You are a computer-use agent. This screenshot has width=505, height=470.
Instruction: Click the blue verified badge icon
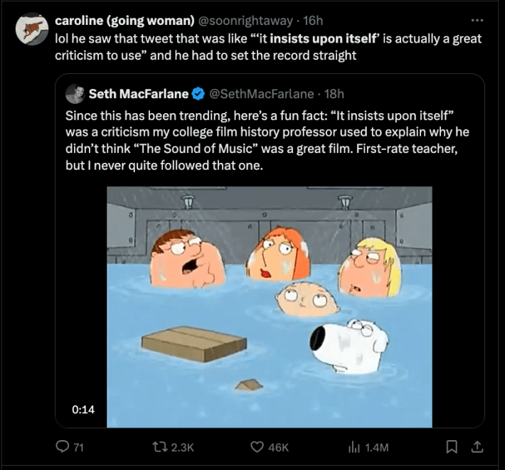(x=201, y=94)
